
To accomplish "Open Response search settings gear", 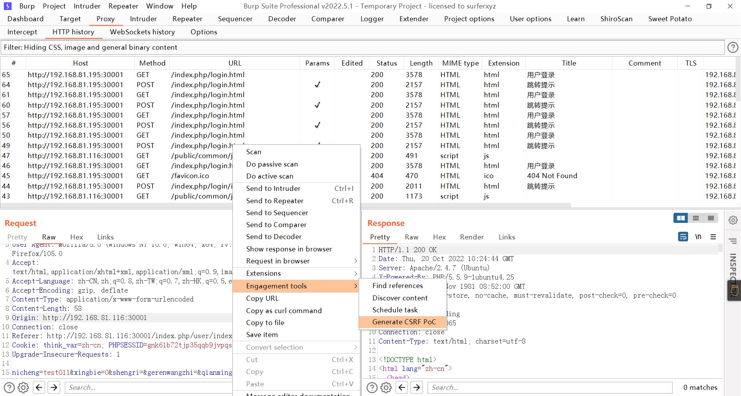I will pos(386,388).
